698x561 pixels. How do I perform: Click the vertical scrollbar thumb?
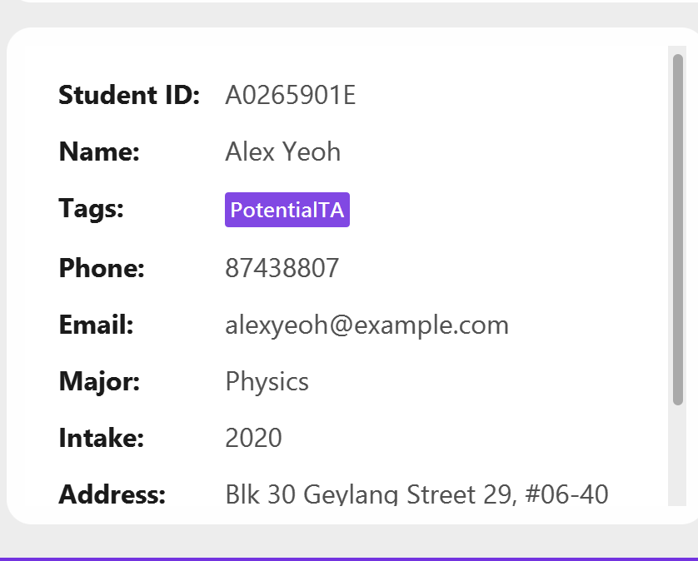(677, 230)
